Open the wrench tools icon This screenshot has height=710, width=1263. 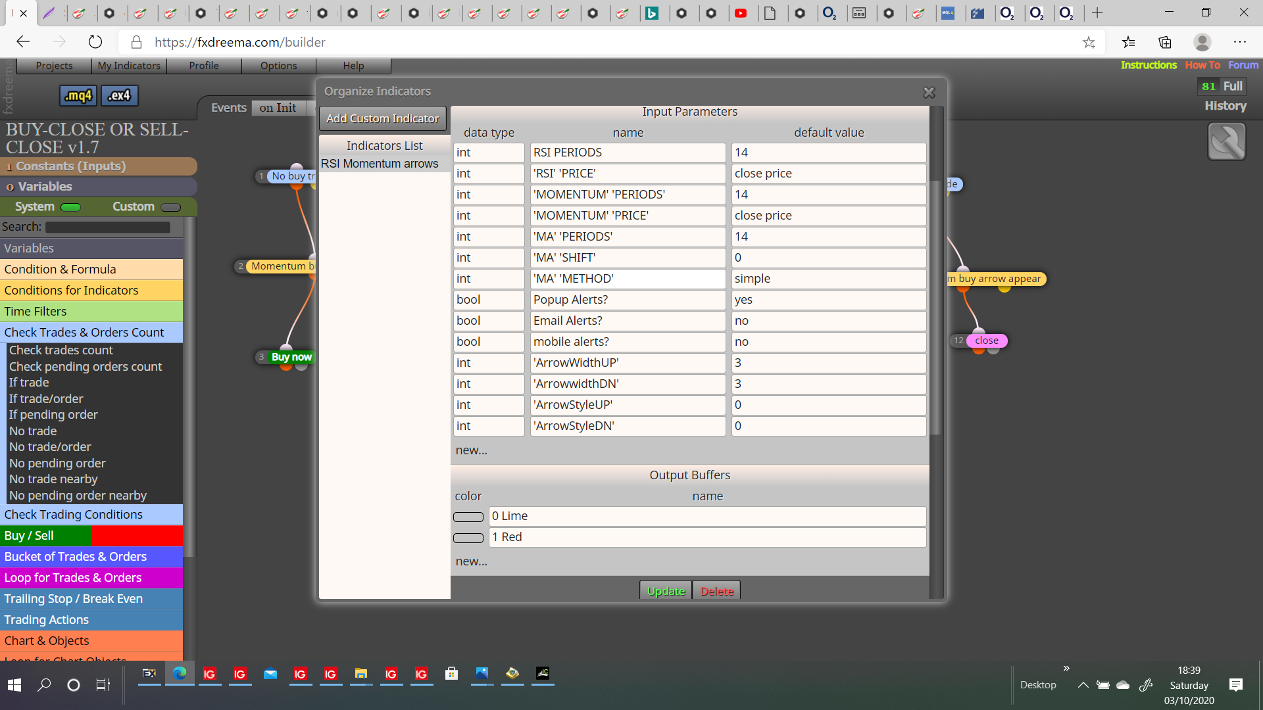(1226, 141)
